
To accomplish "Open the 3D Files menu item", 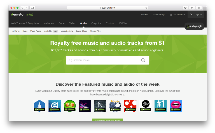I will [123, 23].
